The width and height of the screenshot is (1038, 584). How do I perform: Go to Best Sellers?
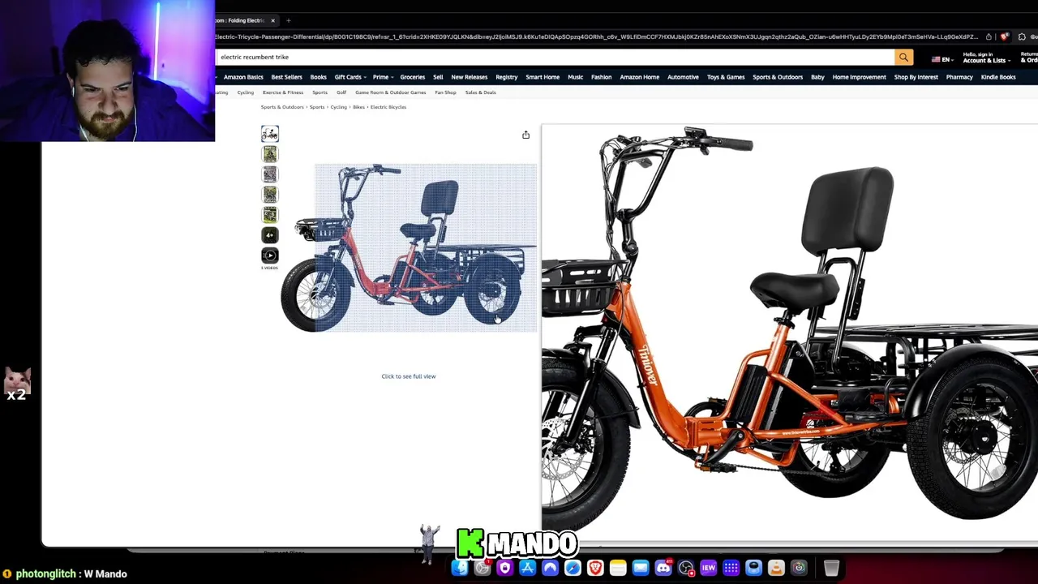[286, 77]
